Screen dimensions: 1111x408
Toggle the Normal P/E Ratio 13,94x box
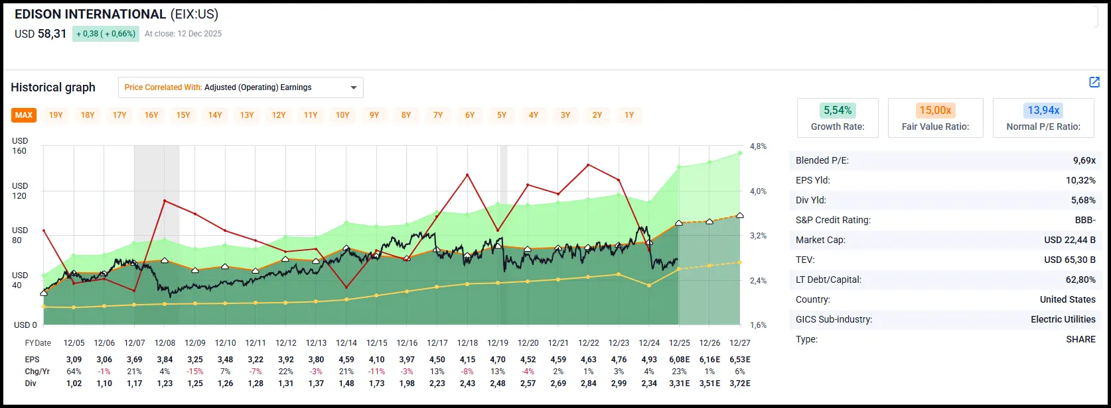[1043, 118]
